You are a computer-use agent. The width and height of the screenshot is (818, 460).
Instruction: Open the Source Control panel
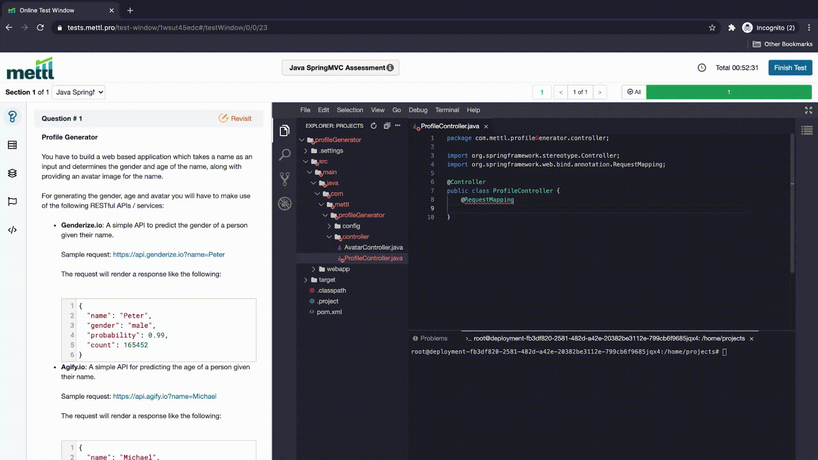(284, 178)
